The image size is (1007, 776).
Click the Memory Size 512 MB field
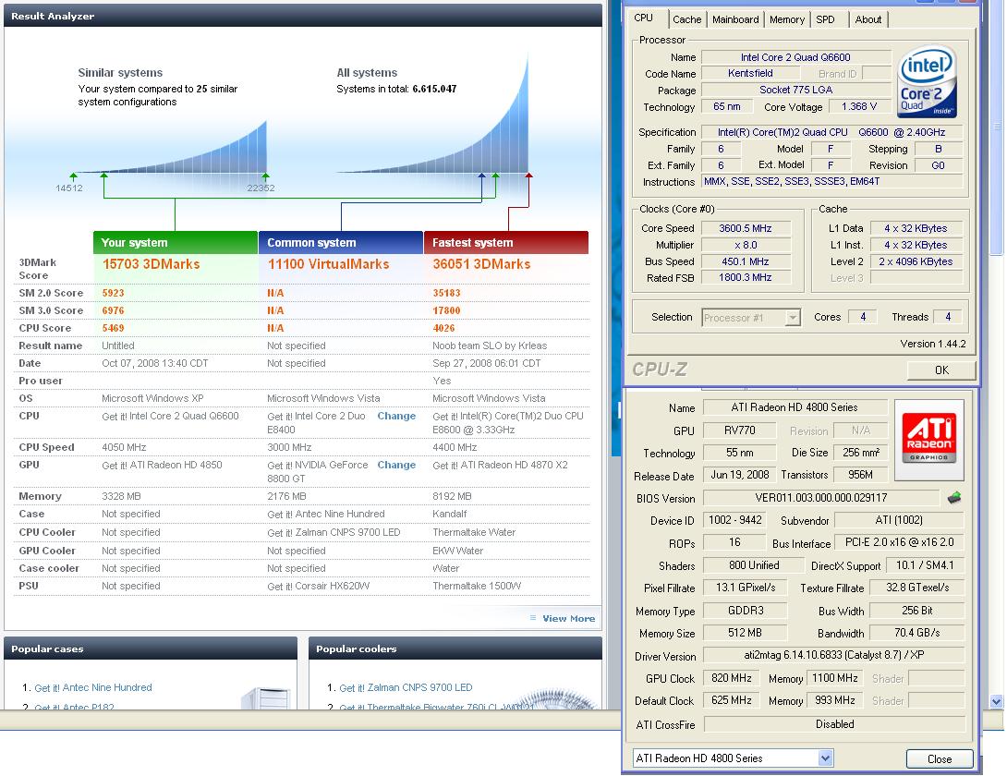745,633
